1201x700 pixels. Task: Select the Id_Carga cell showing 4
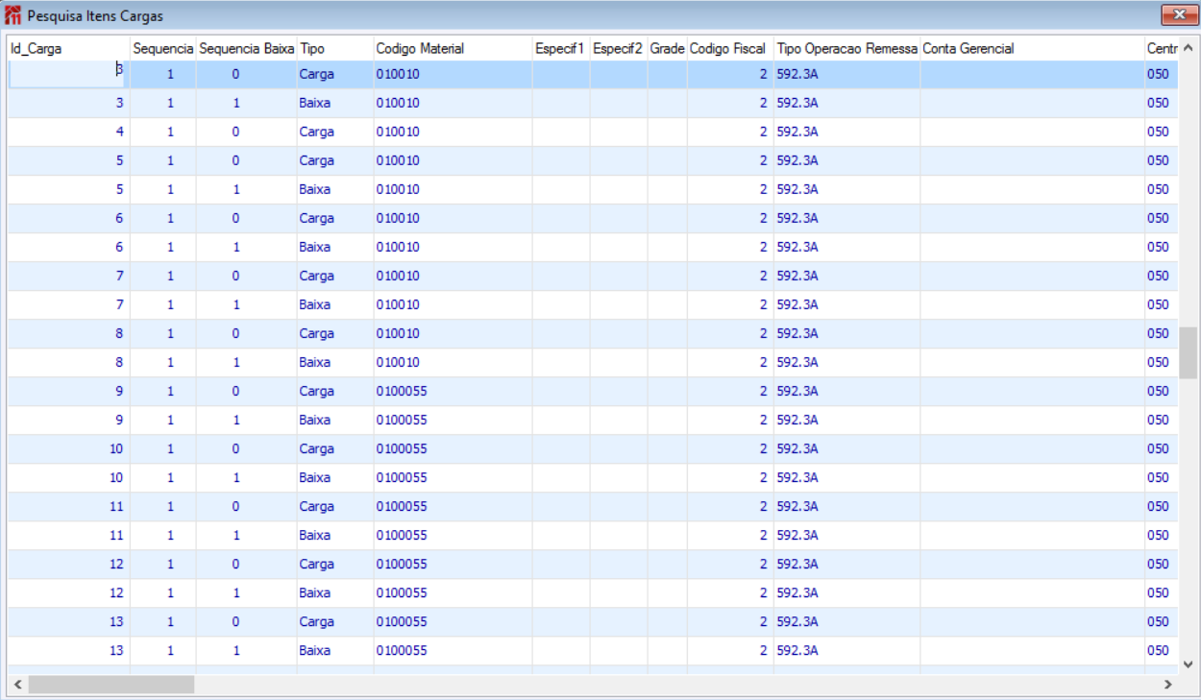pos(68,132)
